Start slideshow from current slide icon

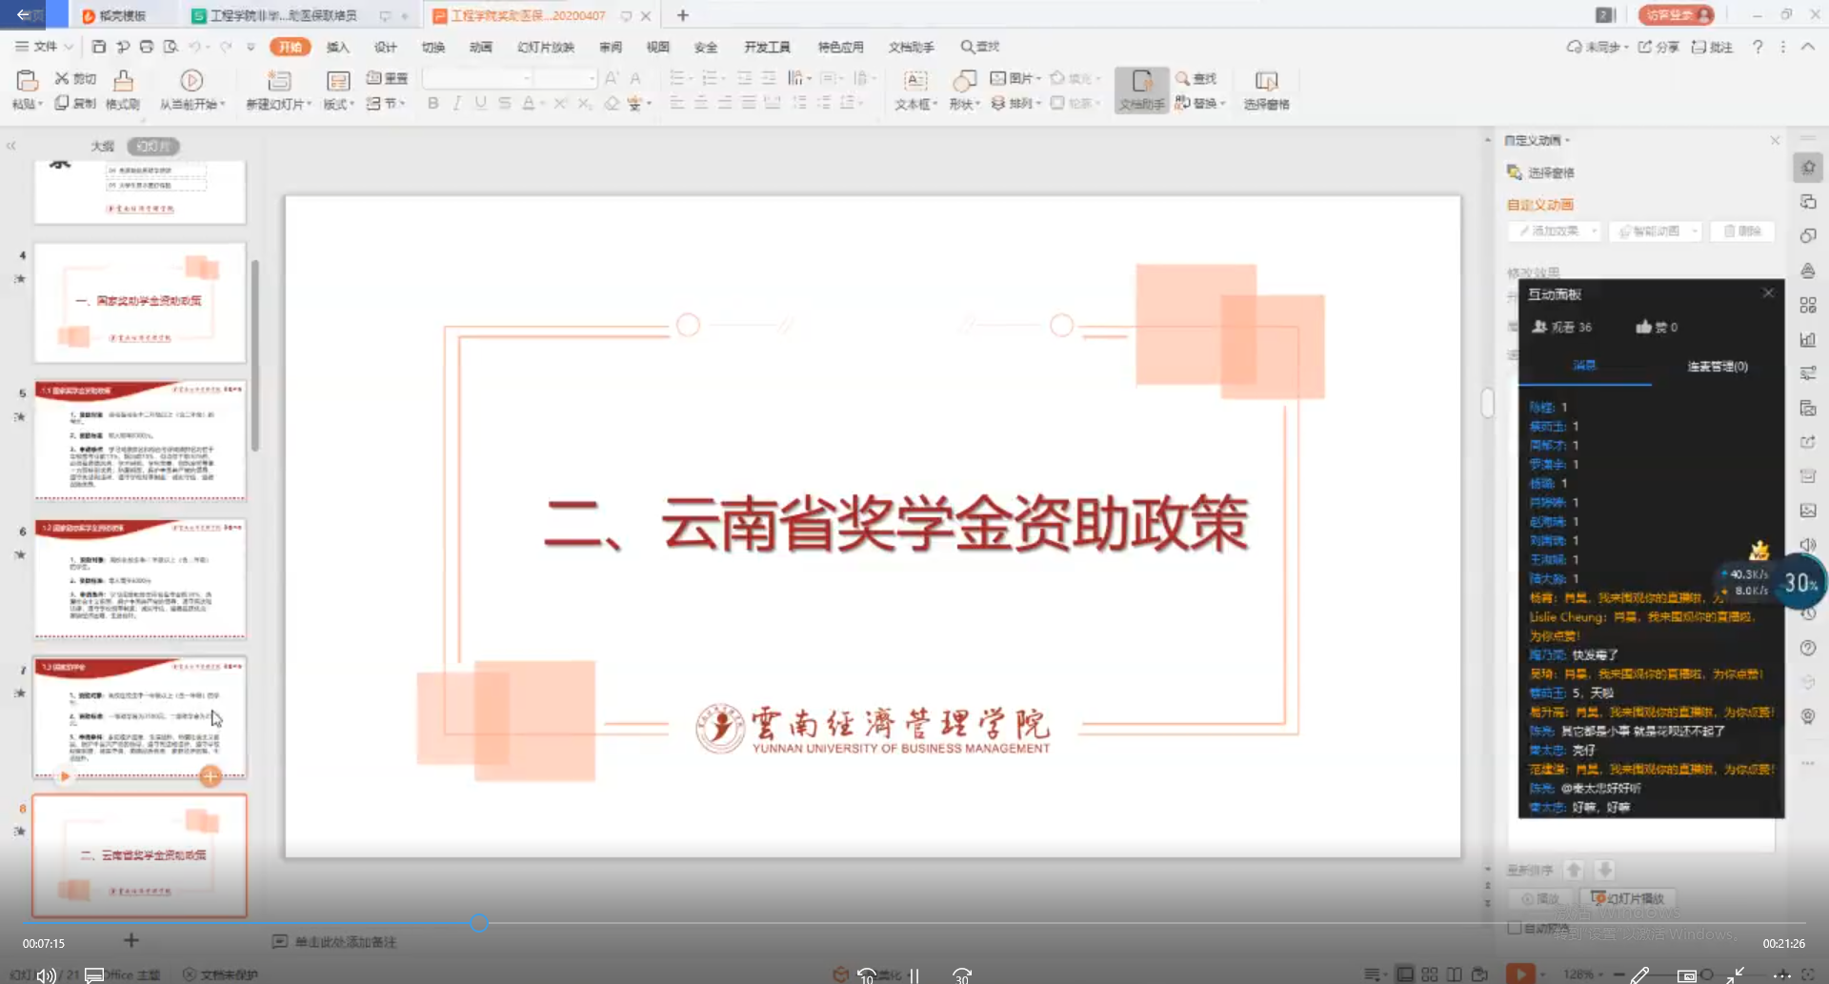pyautogui.click(x=191, y=82)
